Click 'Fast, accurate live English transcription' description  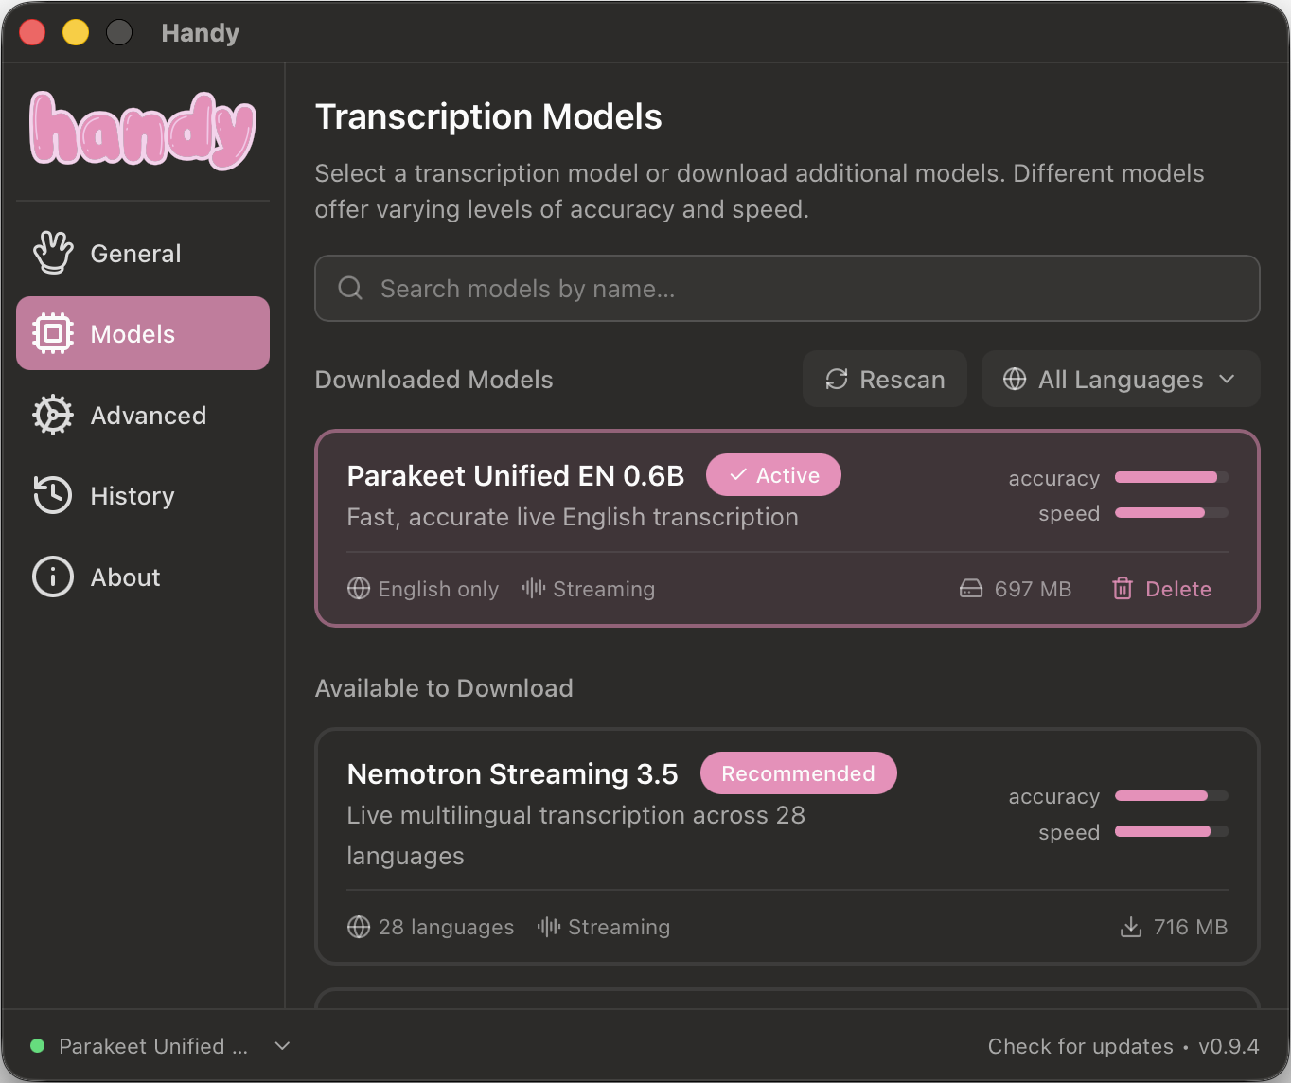[x=573, y=516]
